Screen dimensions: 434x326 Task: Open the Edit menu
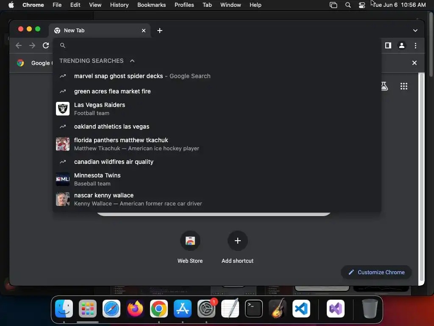pos(75,5)
